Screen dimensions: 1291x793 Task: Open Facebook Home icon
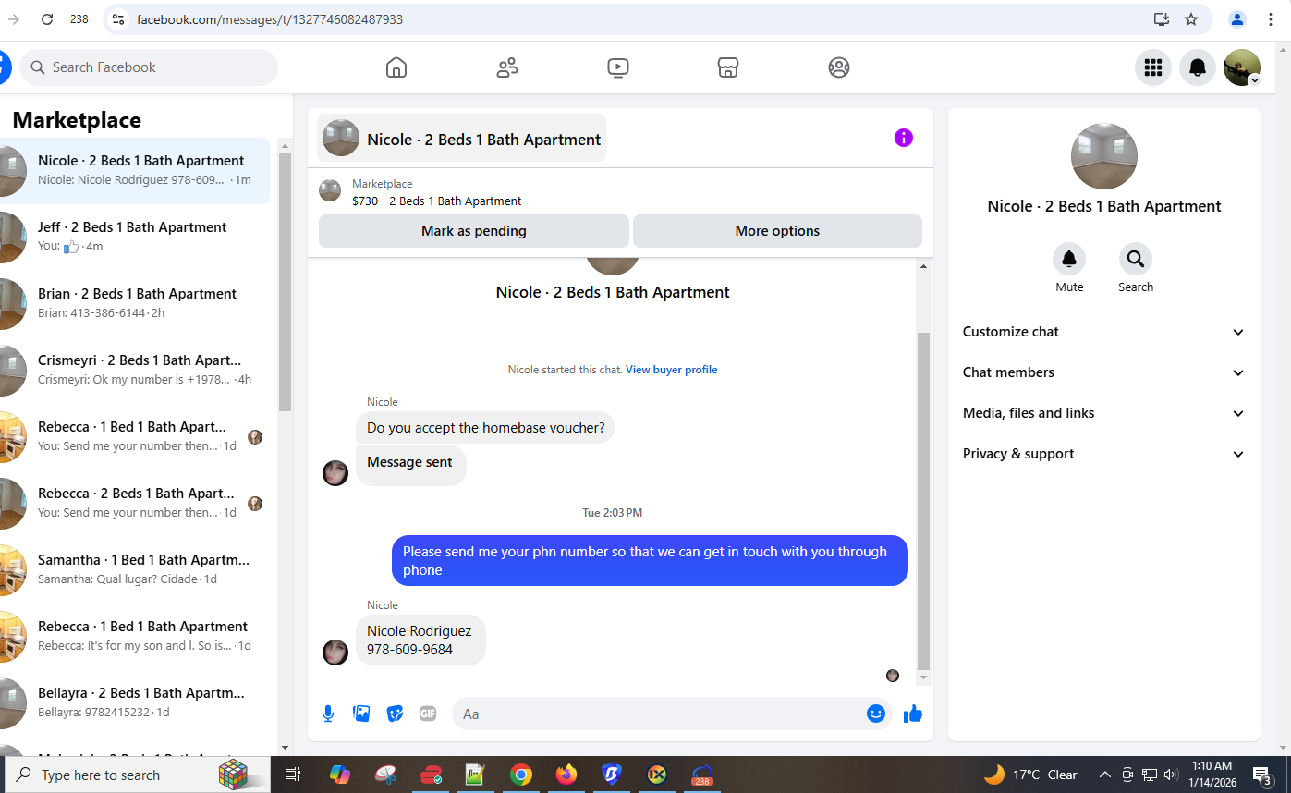396,67
